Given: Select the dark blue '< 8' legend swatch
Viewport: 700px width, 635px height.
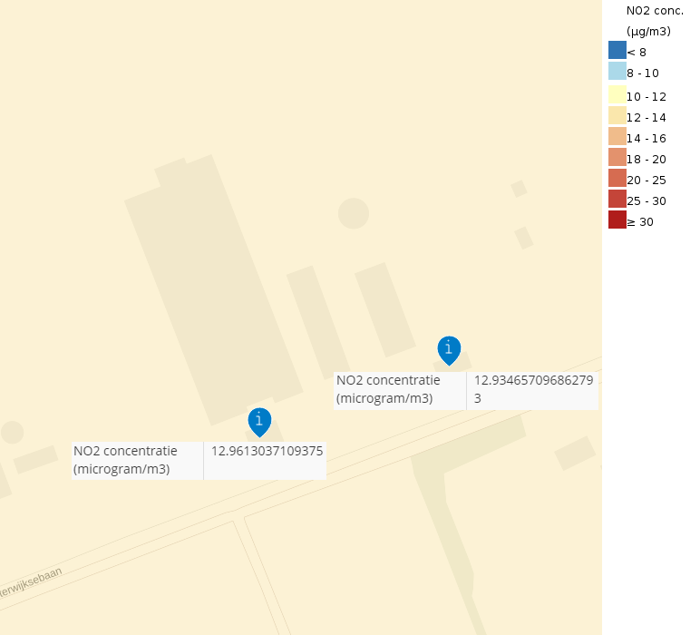Looking at the screenshot, I should pyautogui.click(x=617, y=50).
